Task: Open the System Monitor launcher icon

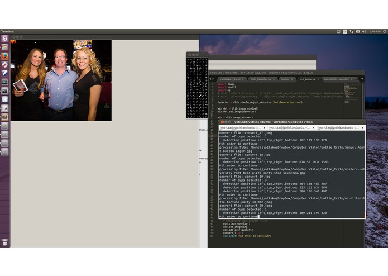Action: [x=4, y=82]
